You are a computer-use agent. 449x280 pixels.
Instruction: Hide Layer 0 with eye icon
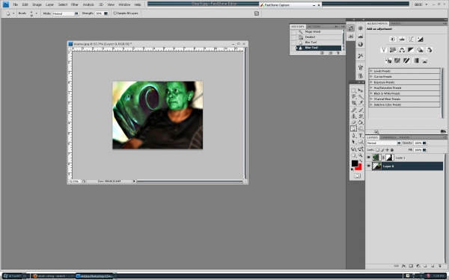368,166
